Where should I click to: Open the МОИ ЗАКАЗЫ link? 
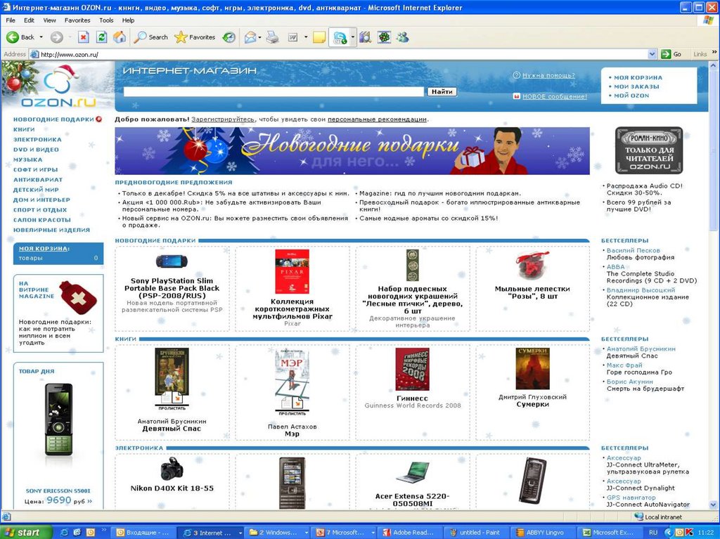[636, 86]
